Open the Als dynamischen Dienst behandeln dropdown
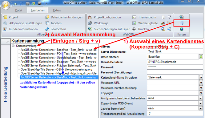205x118 pixels. 201,98
